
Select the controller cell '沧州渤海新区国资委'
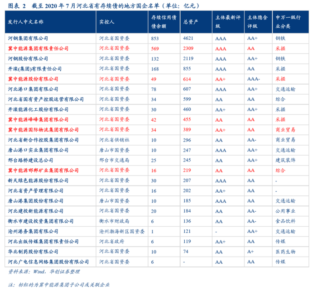[122, 232]
